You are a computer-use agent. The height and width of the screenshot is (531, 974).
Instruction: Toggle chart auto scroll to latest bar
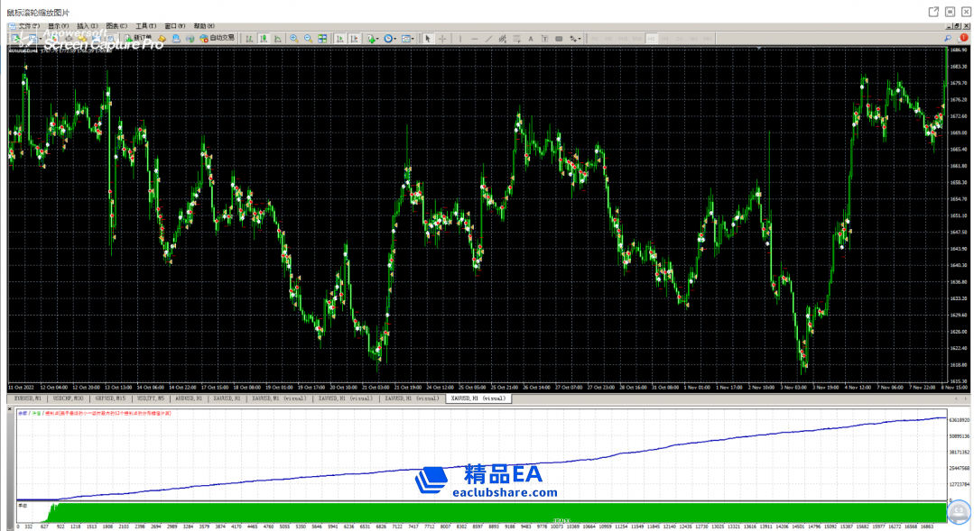tap(339, 39)
